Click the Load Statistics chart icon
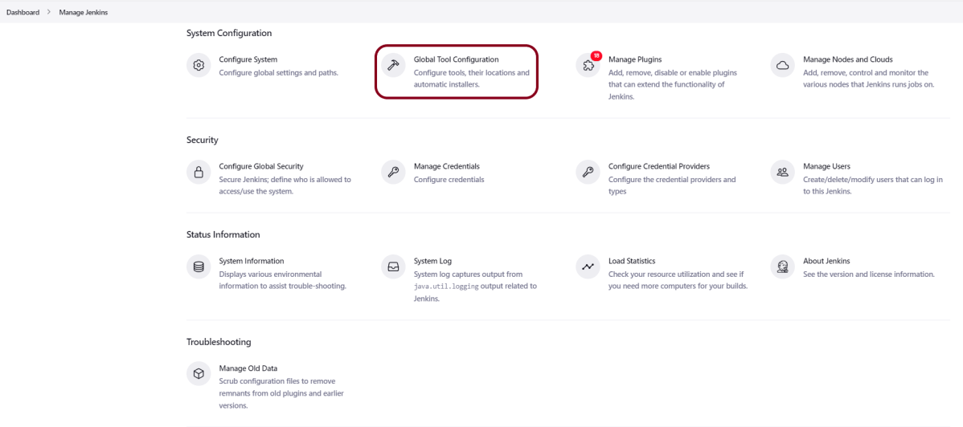 (x=588, y=266)
